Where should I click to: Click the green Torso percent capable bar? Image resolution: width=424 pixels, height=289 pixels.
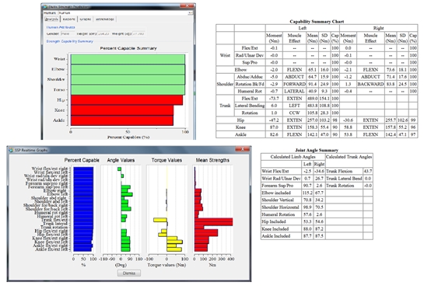[128, 90]
